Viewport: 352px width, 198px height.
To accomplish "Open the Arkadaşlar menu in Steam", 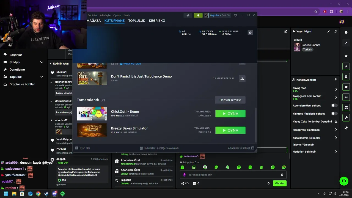I will [105, 15].
